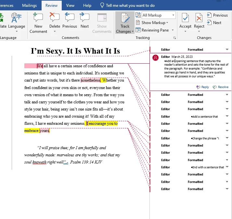The width and height of the screenshot is (232, 219).
Task: Toggle the Reviewing Pane
Action: pyautogui.click(x=155, y=30)
